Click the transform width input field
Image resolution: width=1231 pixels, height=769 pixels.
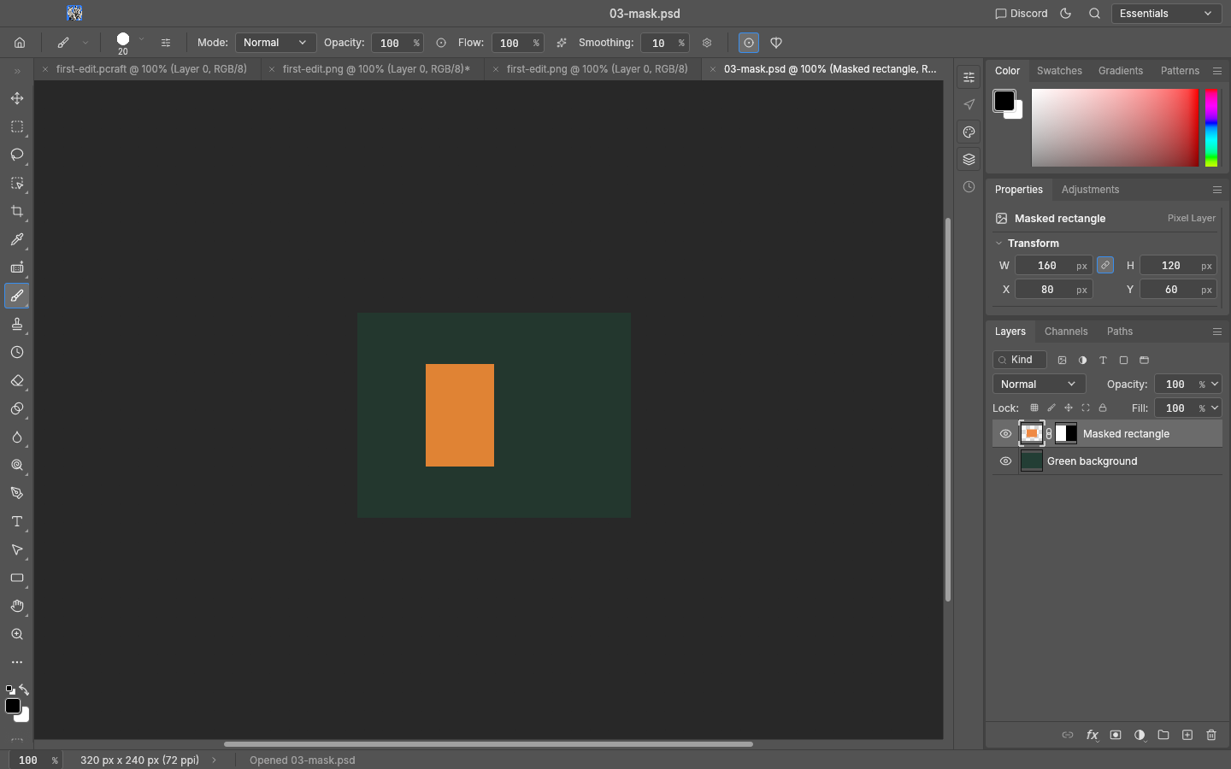[x=1053, y=266]
